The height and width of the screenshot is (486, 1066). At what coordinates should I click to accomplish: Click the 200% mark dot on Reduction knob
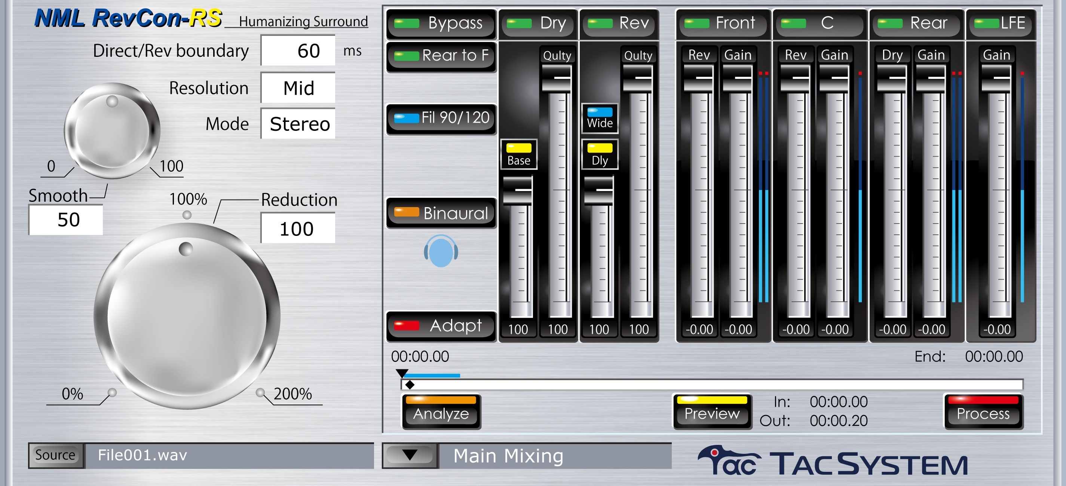click(x=260, y=393)
